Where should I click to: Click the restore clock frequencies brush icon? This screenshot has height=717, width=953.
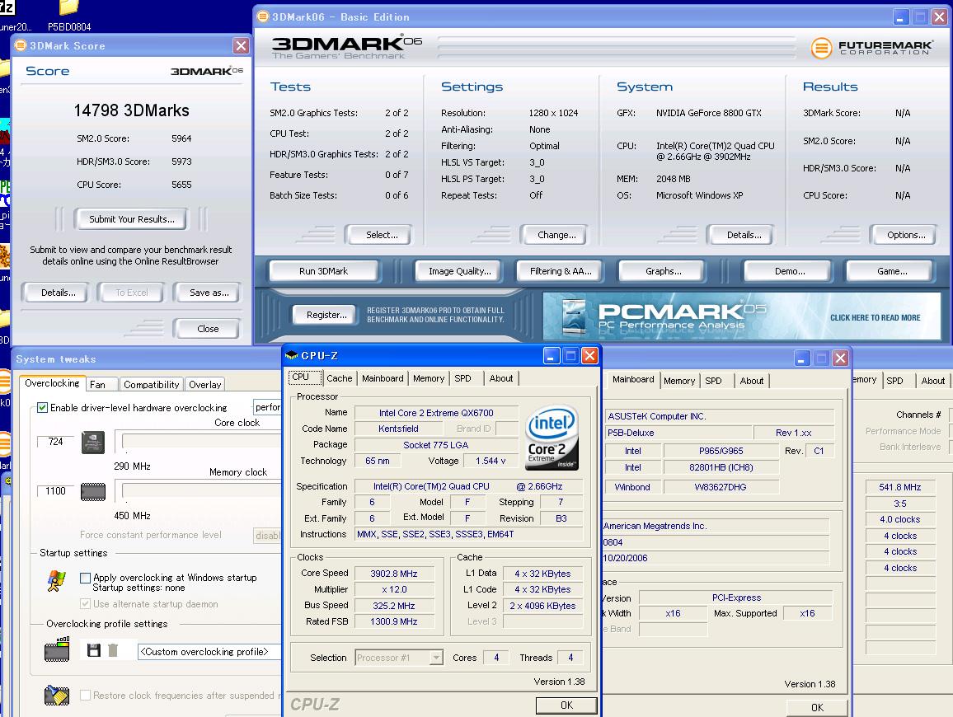[x=57, y=695]
